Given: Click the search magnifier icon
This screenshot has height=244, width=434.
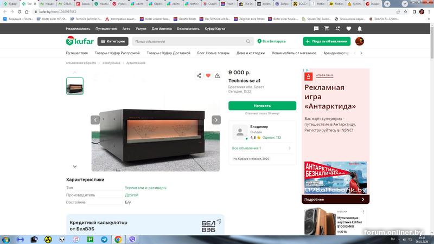Looking at the screenshot, I should point(248,41).
